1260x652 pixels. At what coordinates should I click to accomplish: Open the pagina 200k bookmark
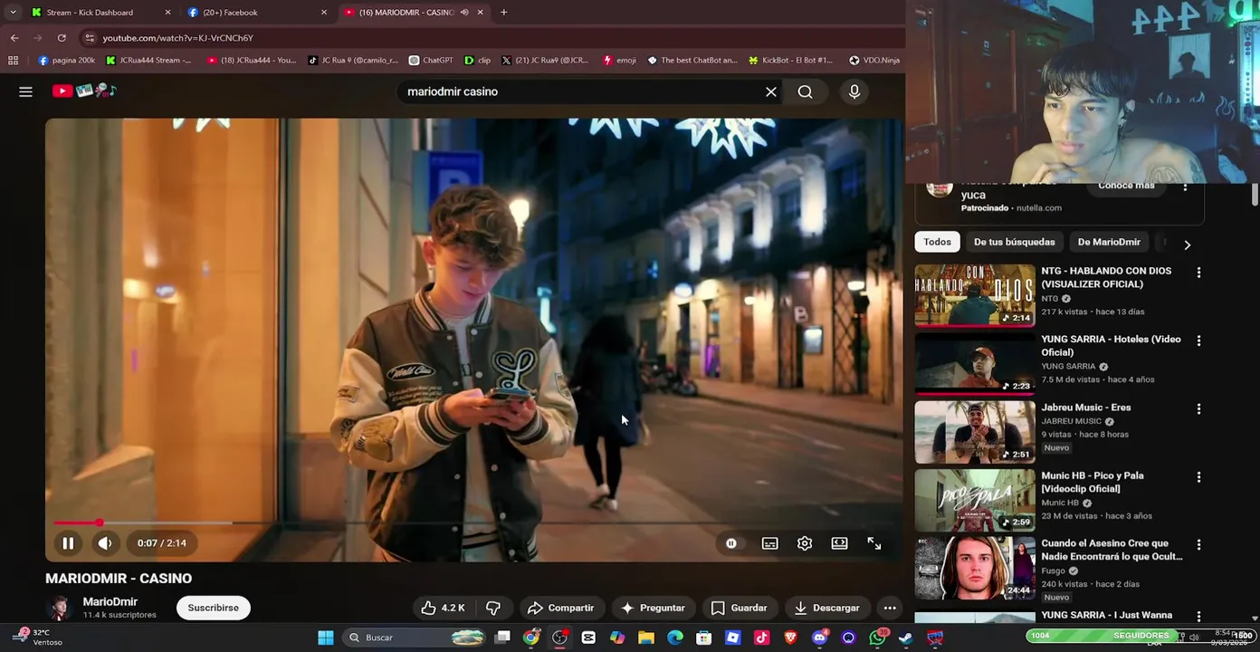point(67,61)
